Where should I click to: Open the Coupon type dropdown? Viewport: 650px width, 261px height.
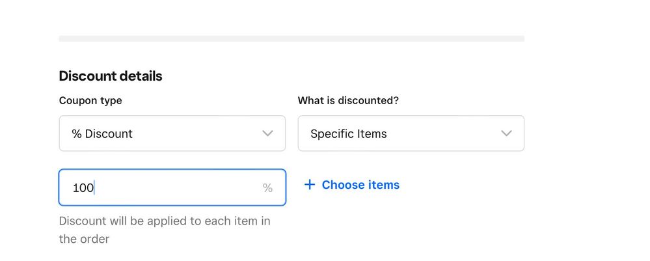(172, 133)
